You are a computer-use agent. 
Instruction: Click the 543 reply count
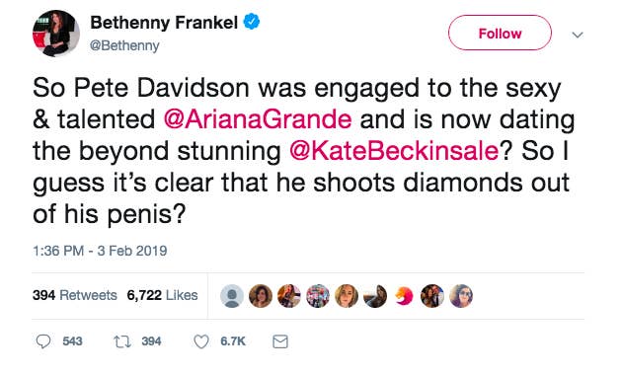coord(72,341)
